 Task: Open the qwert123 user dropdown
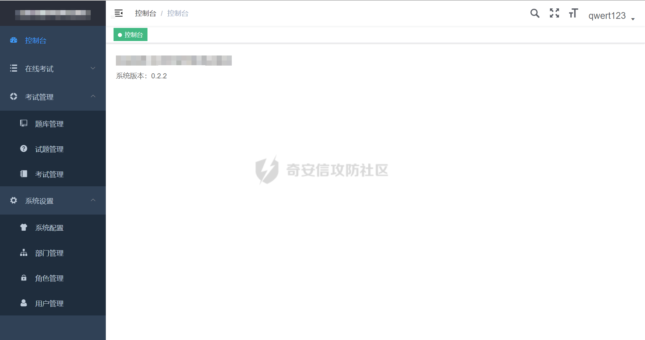tap(611, 15)
